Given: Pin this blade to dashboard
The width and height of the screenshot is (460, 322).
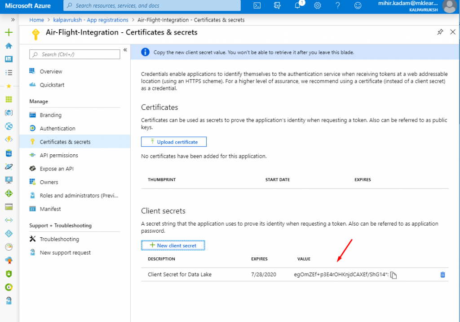Looking at the screenshot, I should click(x=440, y=32).
